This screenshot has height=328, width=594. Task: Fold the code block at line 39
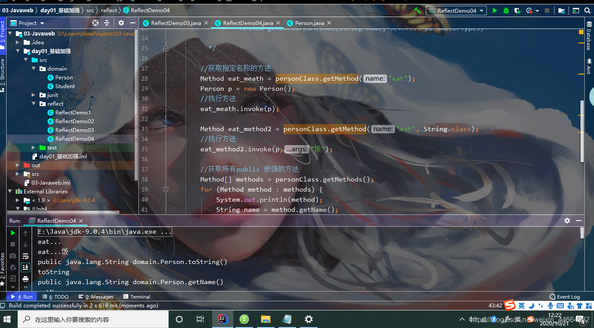166,189
